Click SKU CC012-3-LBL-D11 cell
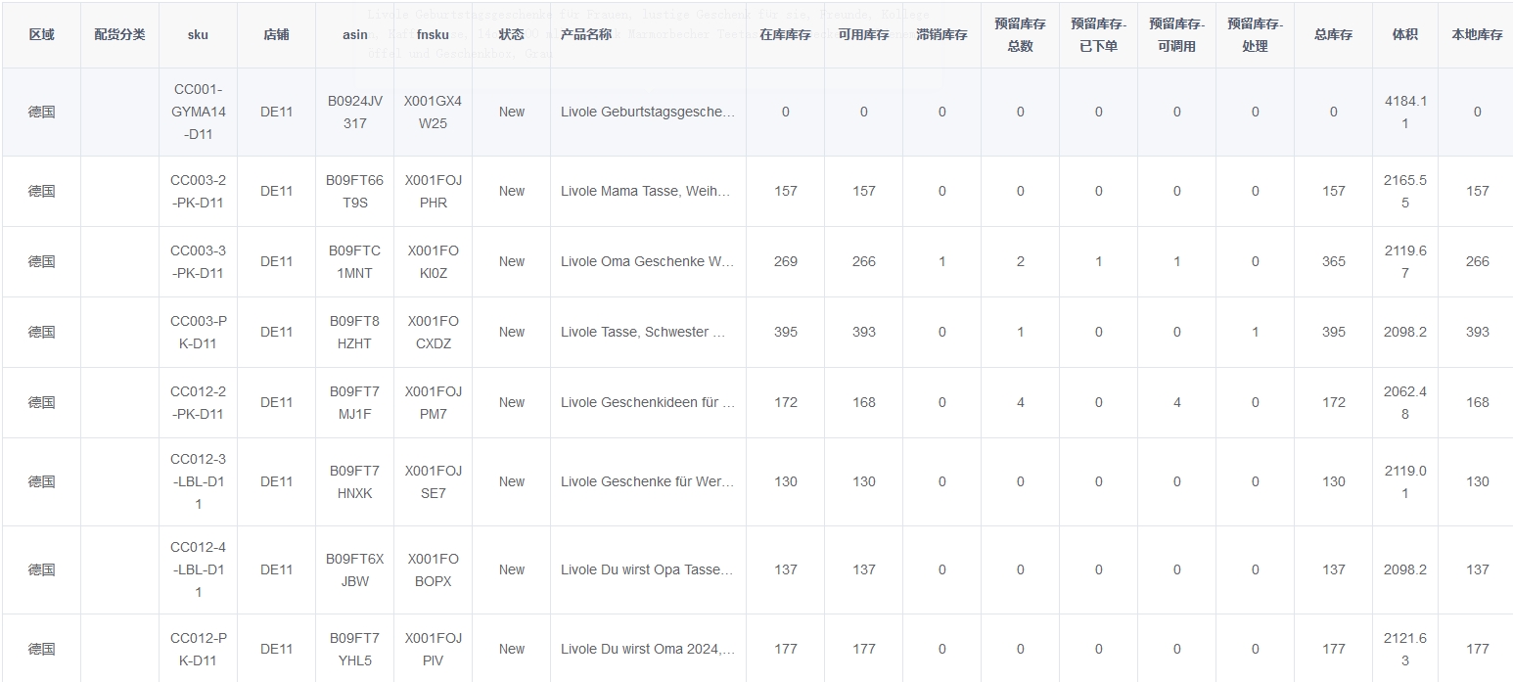 (x=198, y=481)
